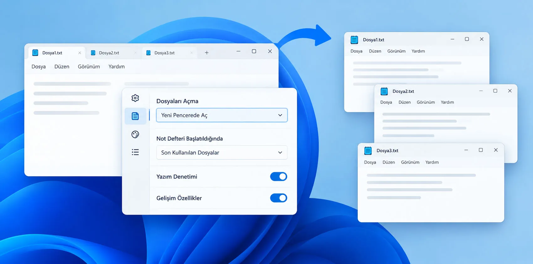The width and height of the screenshot is (533, 264).
Task: Select the list icon in settings sidebar
Action: pos(135,152)
